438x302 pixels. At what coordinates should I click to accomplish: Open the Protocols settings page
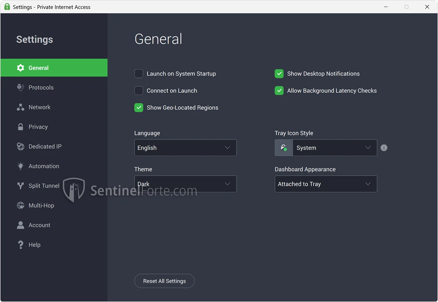pyautogui.click(x=54, y=87)
